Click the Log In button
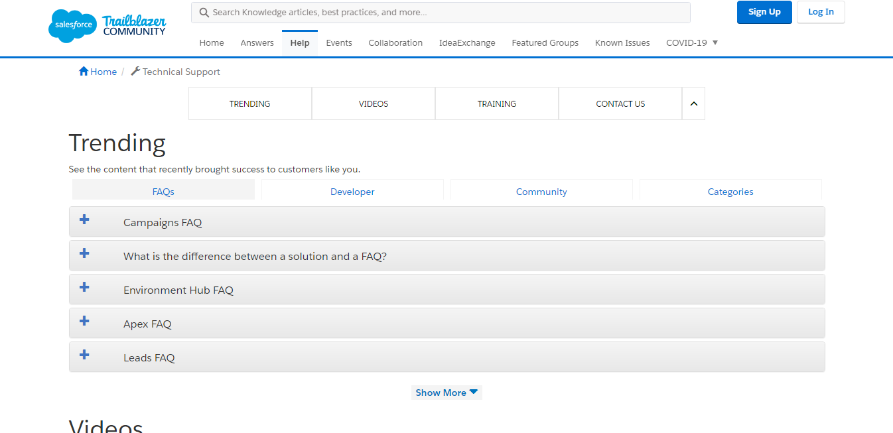 tap(821, 12)
